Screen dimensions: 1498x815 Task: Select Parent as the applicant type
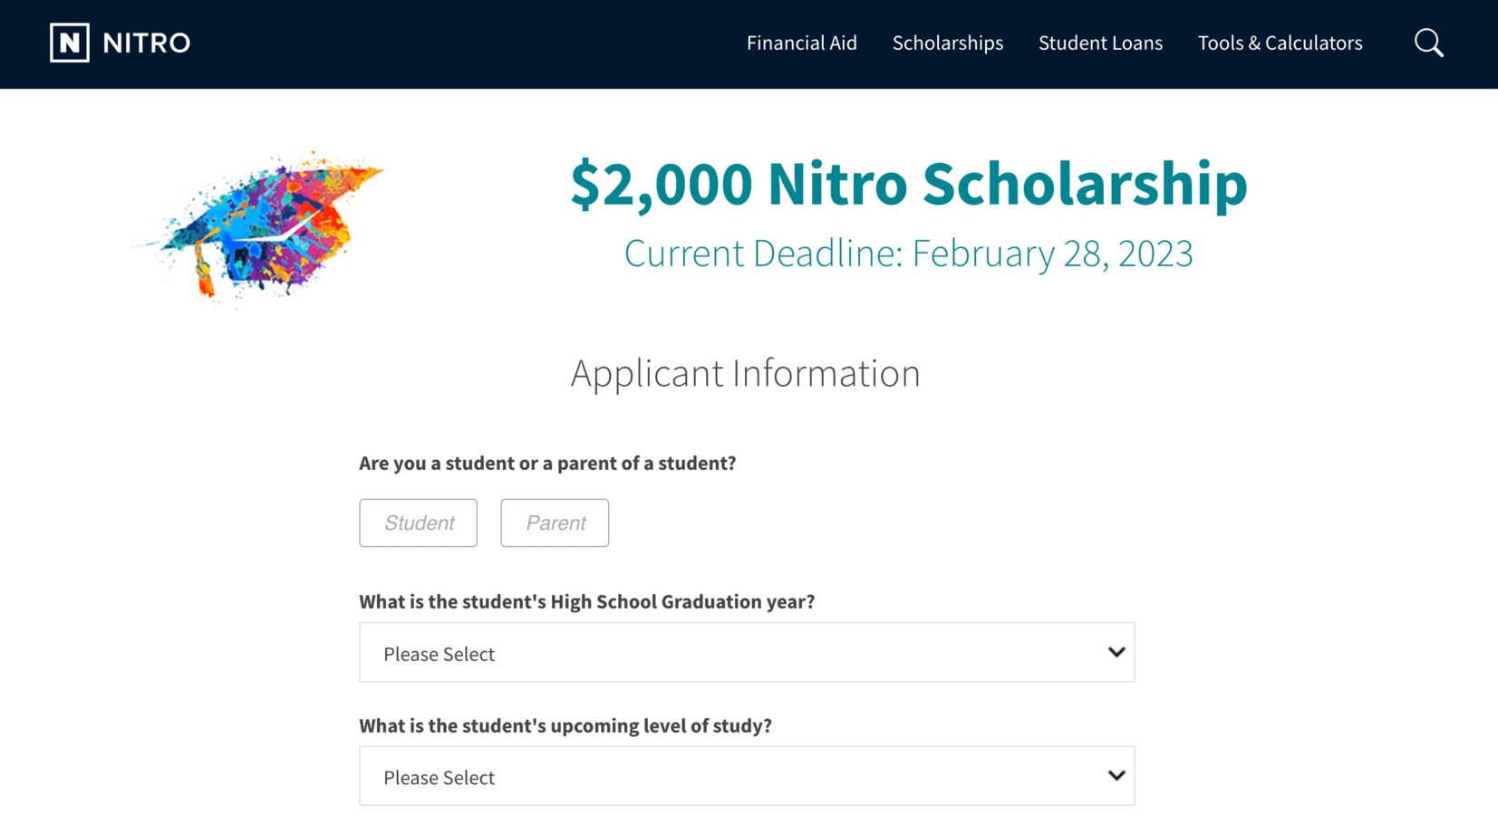555,523
